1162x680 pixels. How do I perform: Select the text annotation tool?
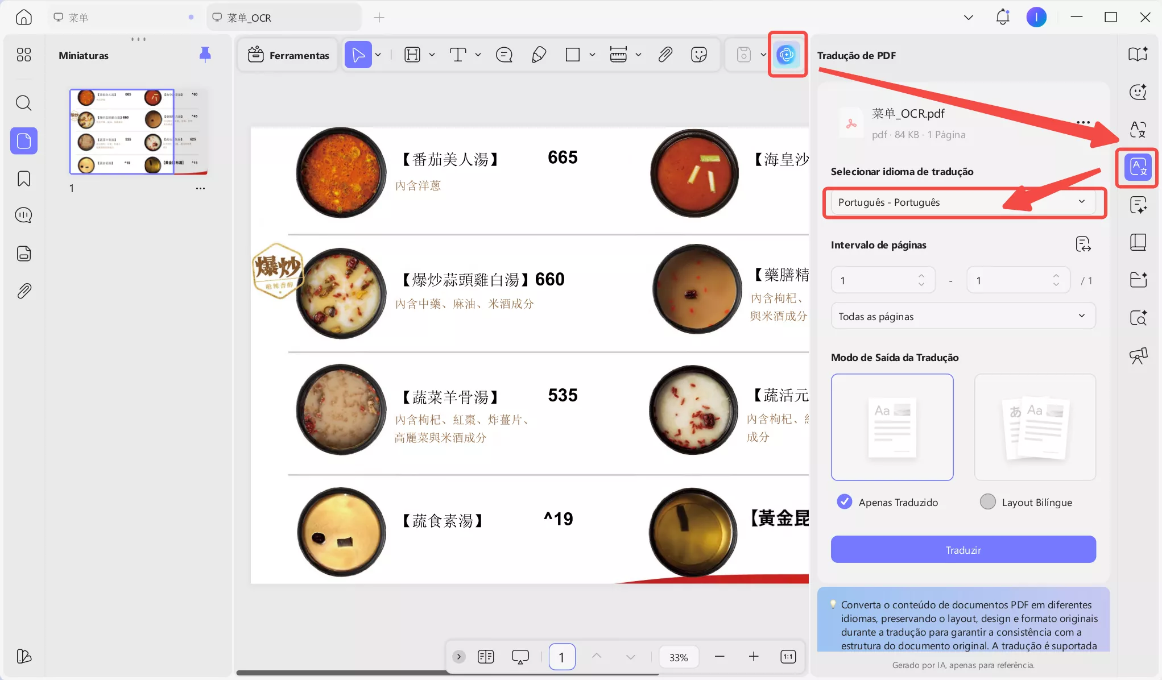(458, 54)
